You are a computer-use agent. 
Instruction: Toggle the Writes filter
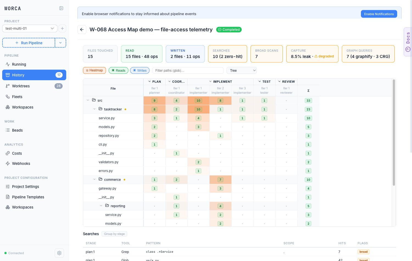click(140, 70)
